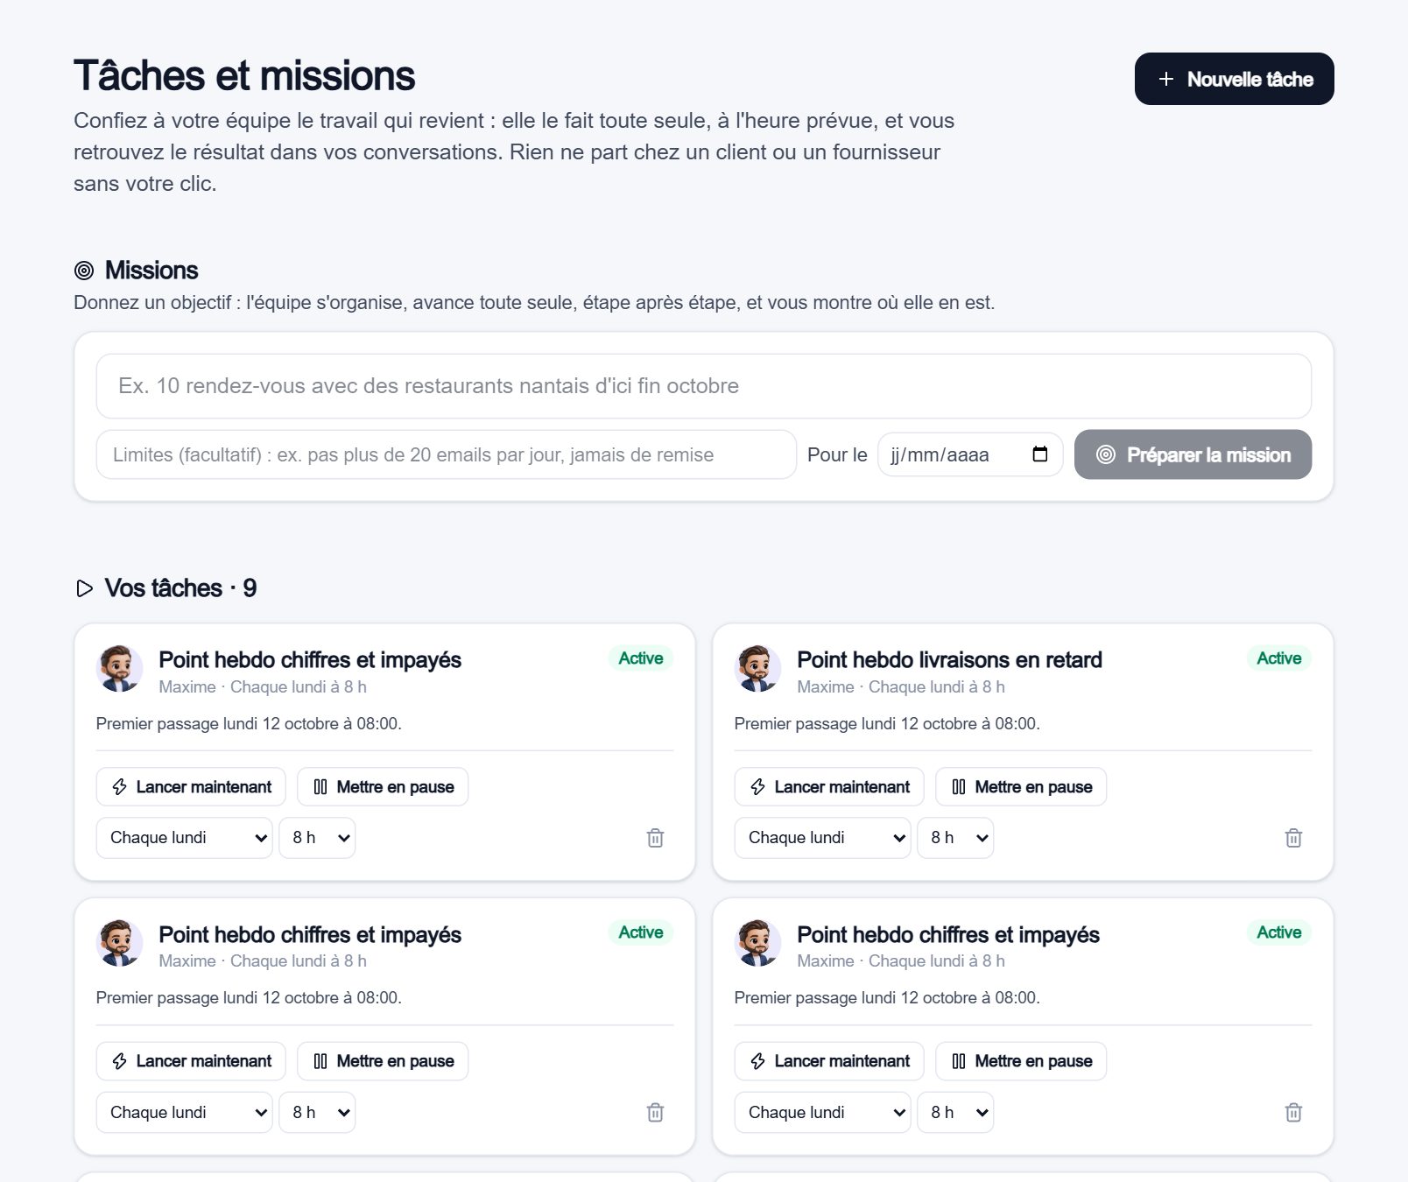
Task: Click the jj/mm/aaaa date text field
Action: [970, 454]
